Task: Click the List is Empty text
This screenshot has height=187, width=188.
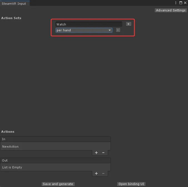Action: 12,167
